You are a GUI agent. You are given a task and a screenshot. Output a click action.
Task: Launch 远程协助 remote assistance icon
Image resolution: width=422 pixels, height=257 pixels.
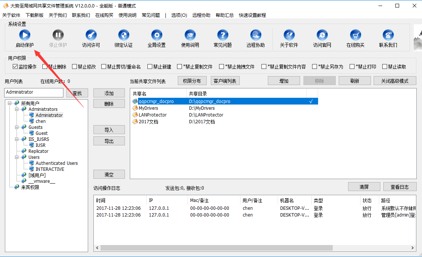coord(255,36)
